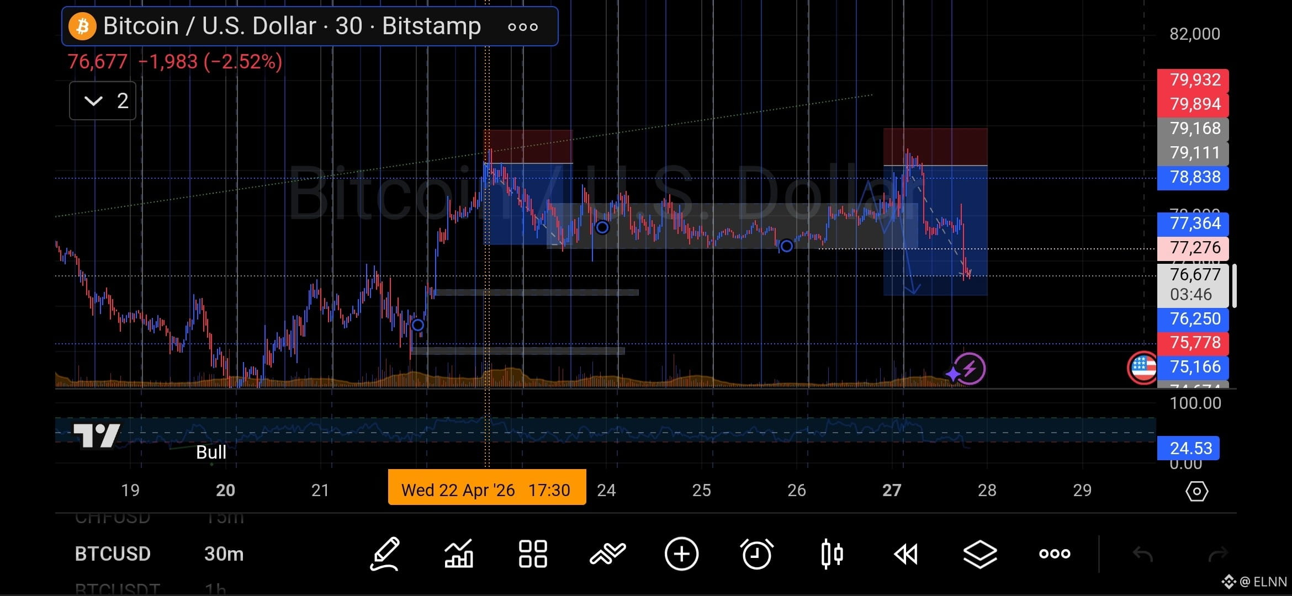Tap the circled plus add icon
The image size is (1292, 596).
(681, 554)
